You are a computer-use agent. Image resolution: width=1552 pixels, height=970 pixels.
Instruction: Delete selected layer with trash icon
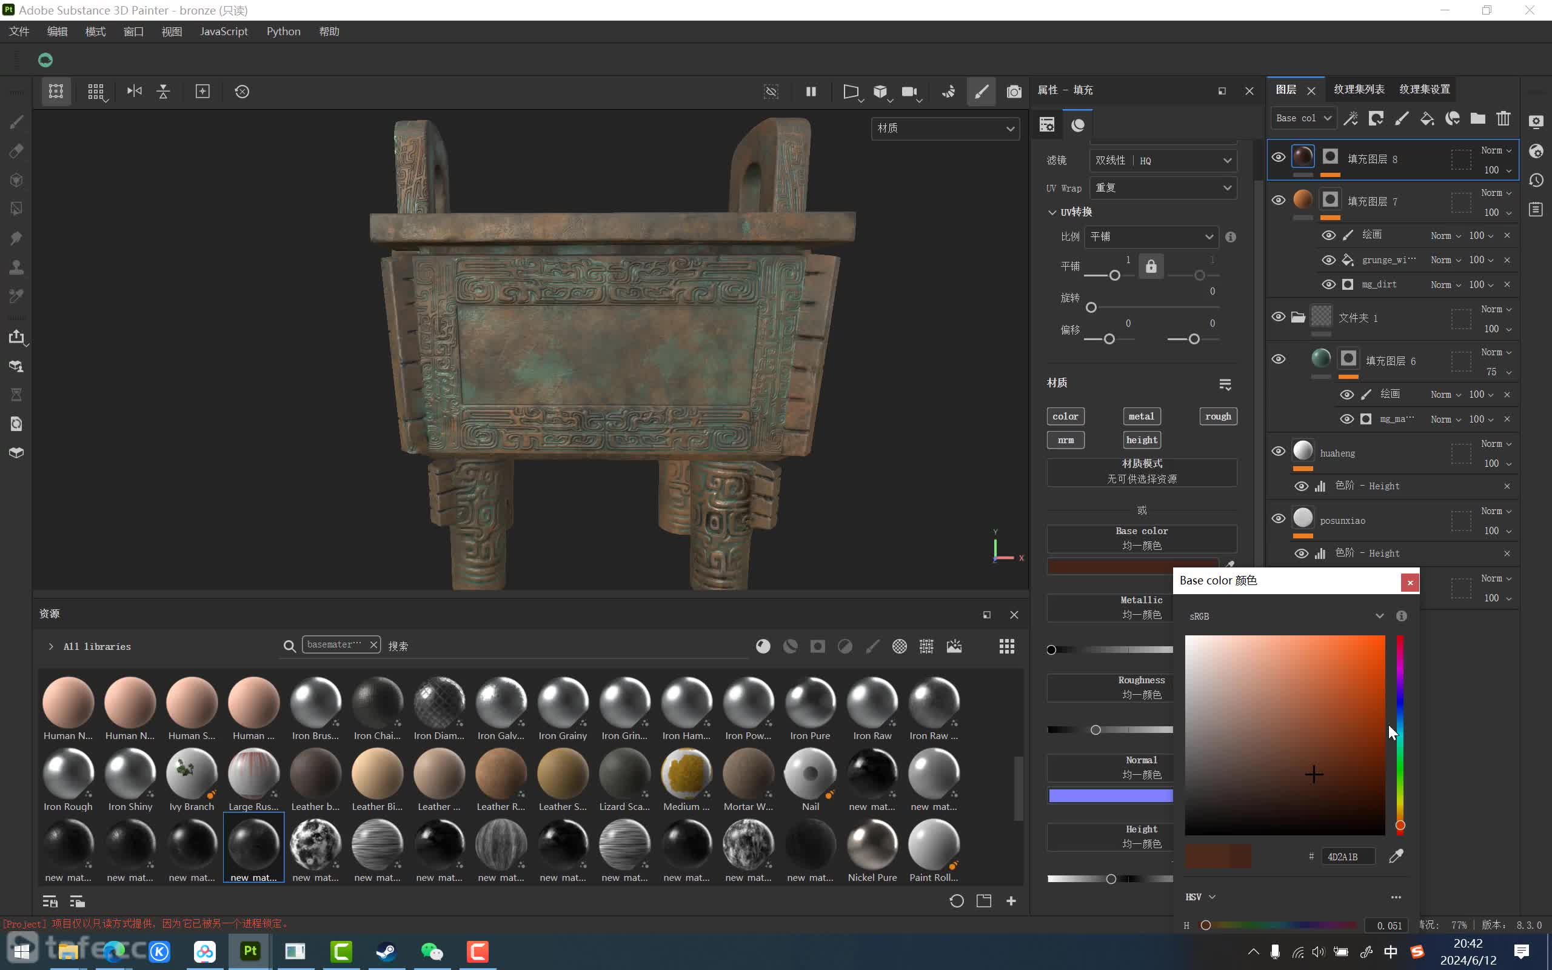click(1503, 118)
